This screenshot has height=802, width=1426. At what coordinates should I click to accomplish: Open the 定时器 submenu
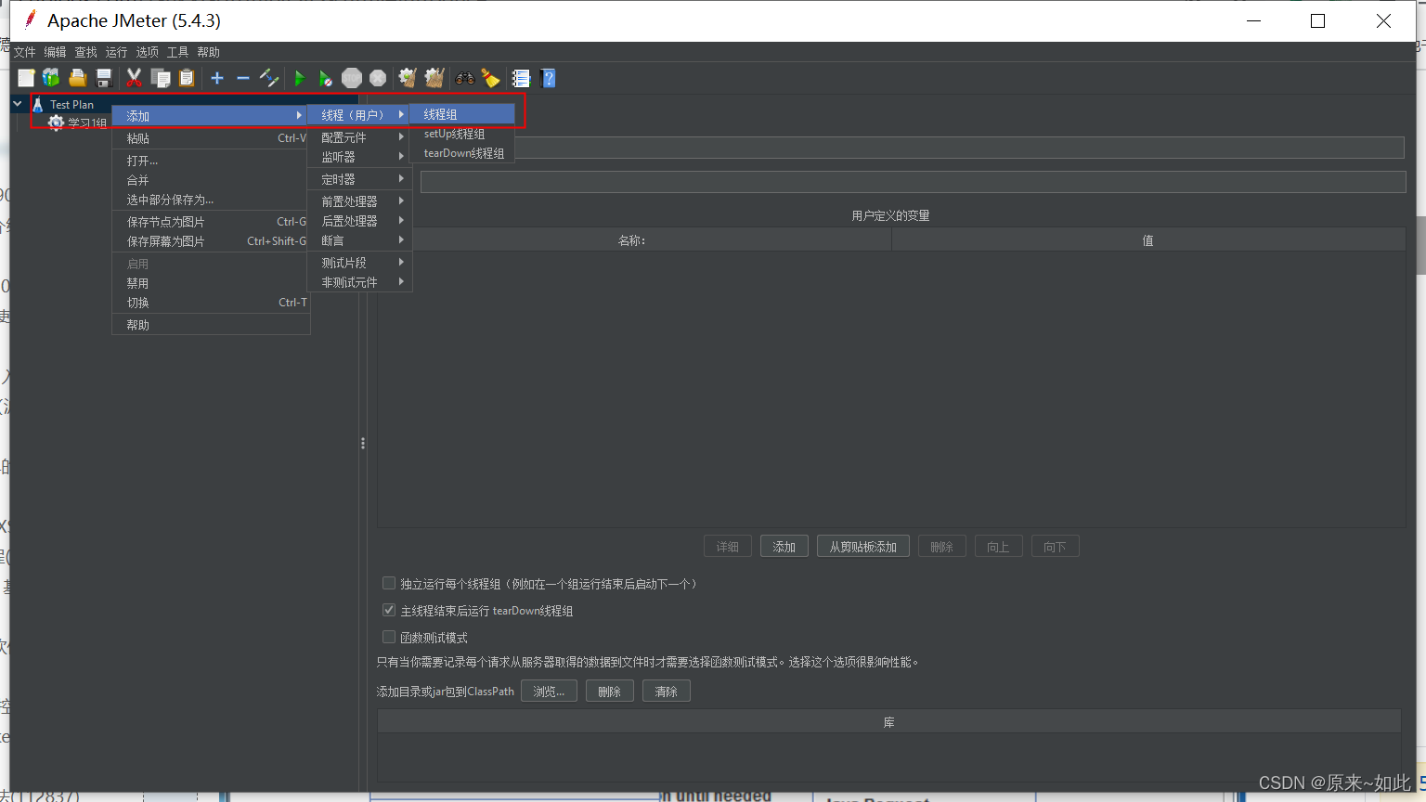[x=359, y=179]
